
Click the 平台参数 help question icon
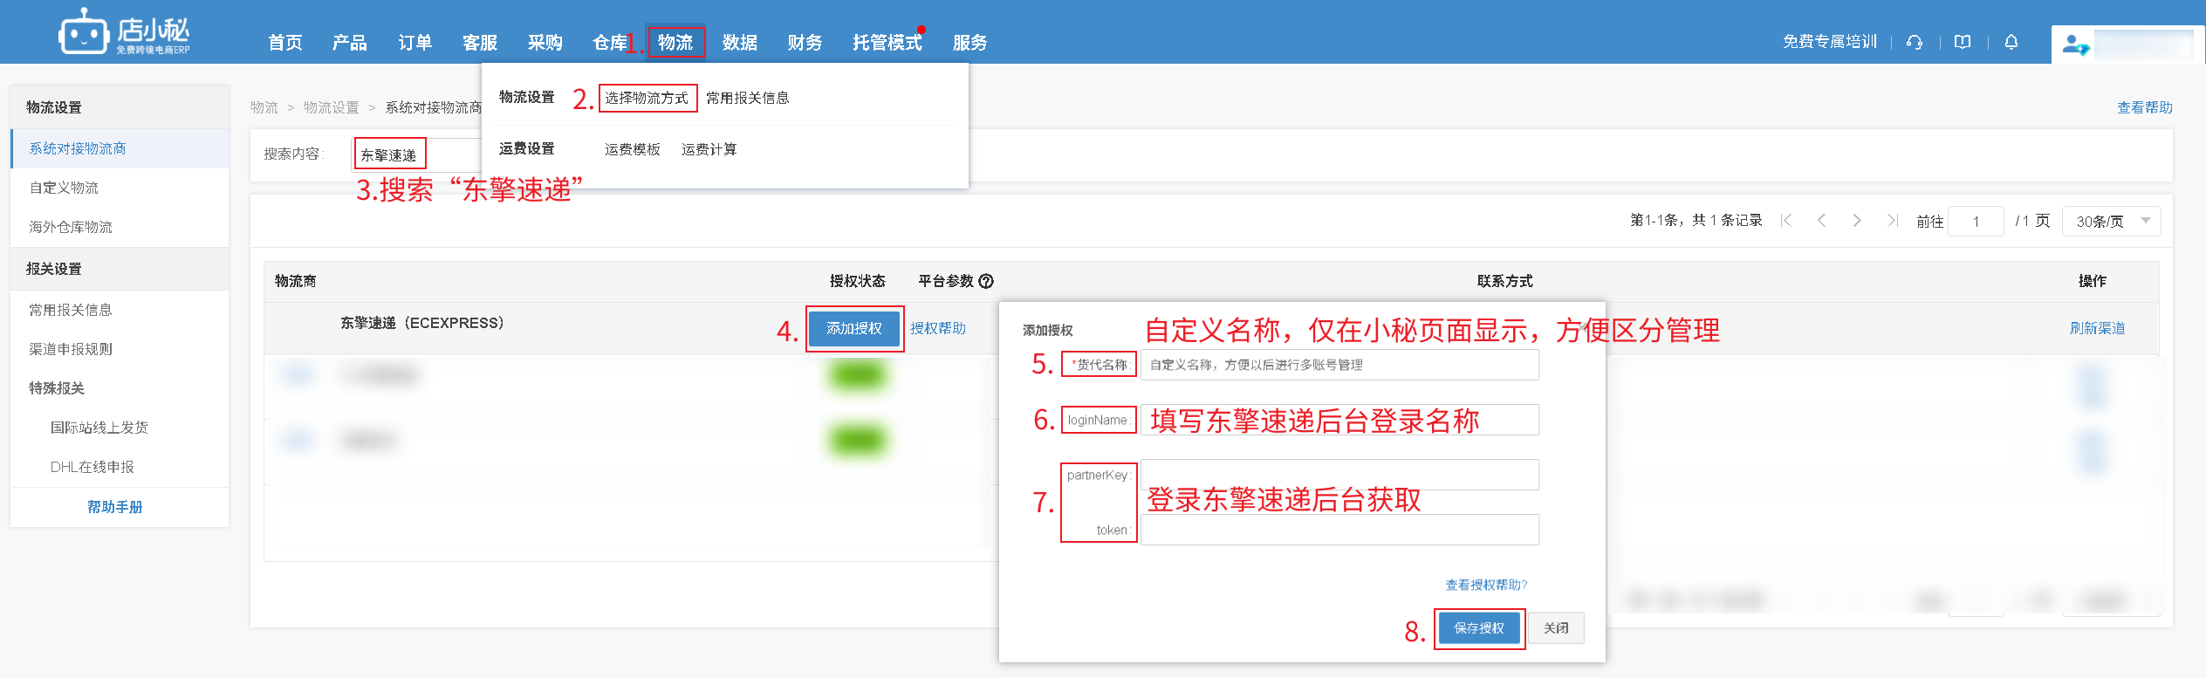986,281
